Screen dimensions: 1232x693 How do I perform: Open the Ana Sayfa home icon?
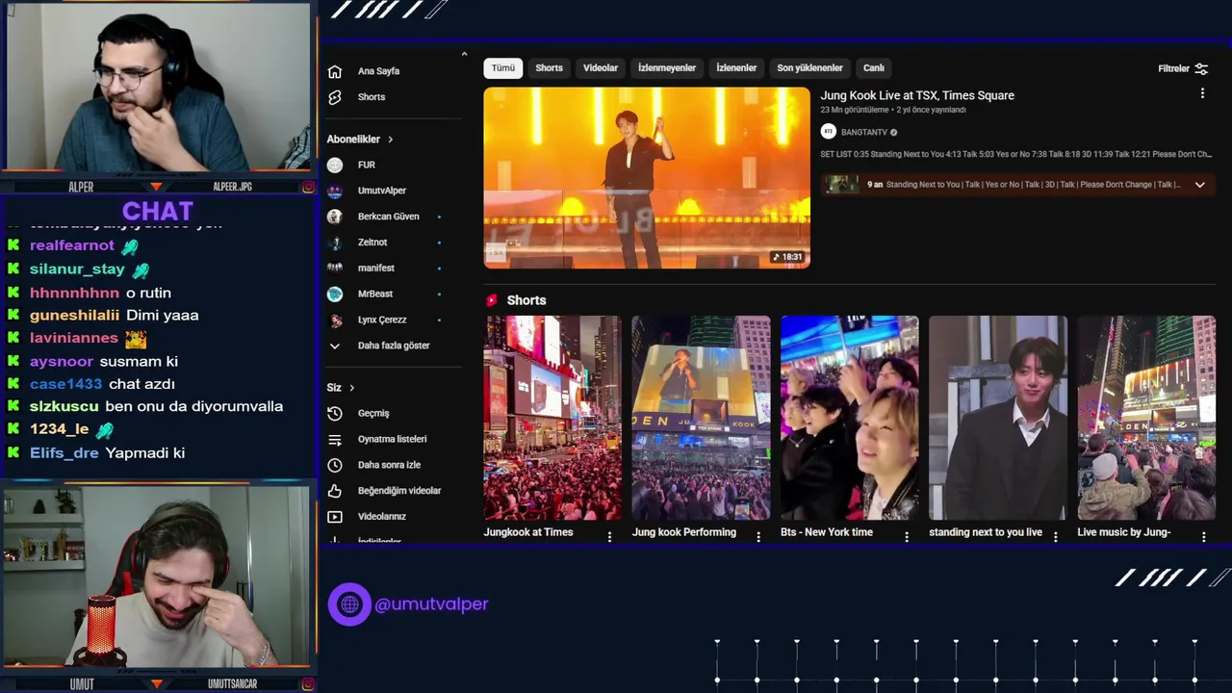pyautogui.click(x=335, y=71)
